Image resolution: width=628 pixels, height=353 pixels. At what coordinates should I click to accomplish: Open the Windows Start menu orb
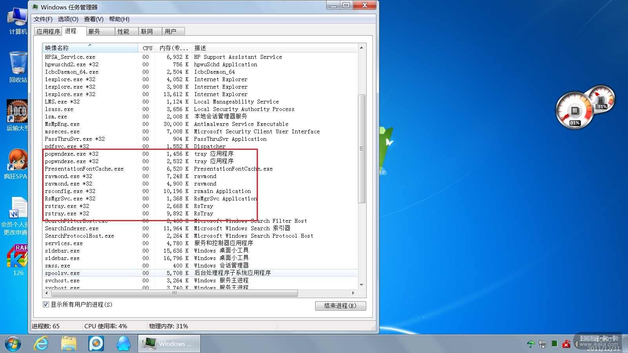(x=13, y=344)
